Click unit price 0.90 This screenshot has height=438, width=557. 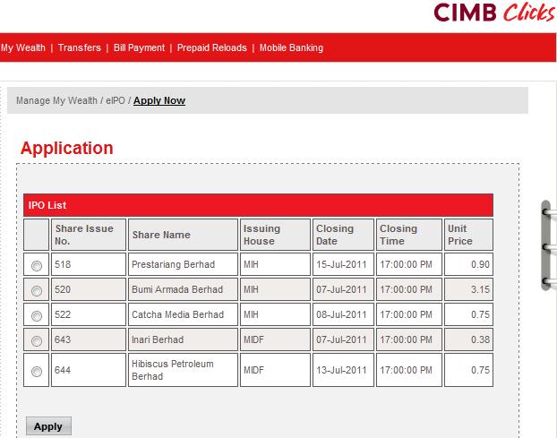click(480, 264)
